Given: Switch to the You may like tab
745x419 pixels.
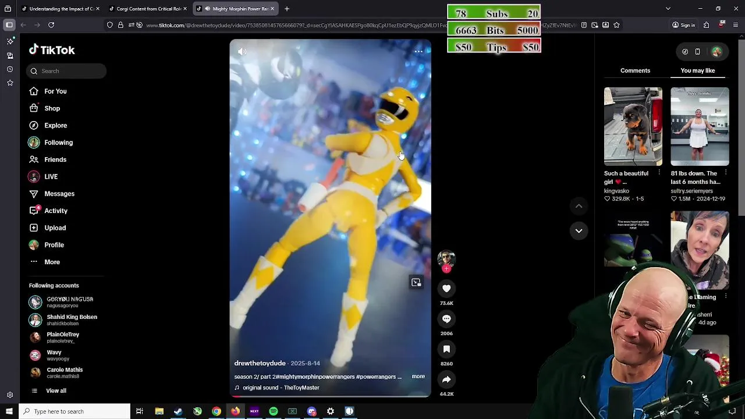Looking at the screenshot, I should (x=698, y=70).
